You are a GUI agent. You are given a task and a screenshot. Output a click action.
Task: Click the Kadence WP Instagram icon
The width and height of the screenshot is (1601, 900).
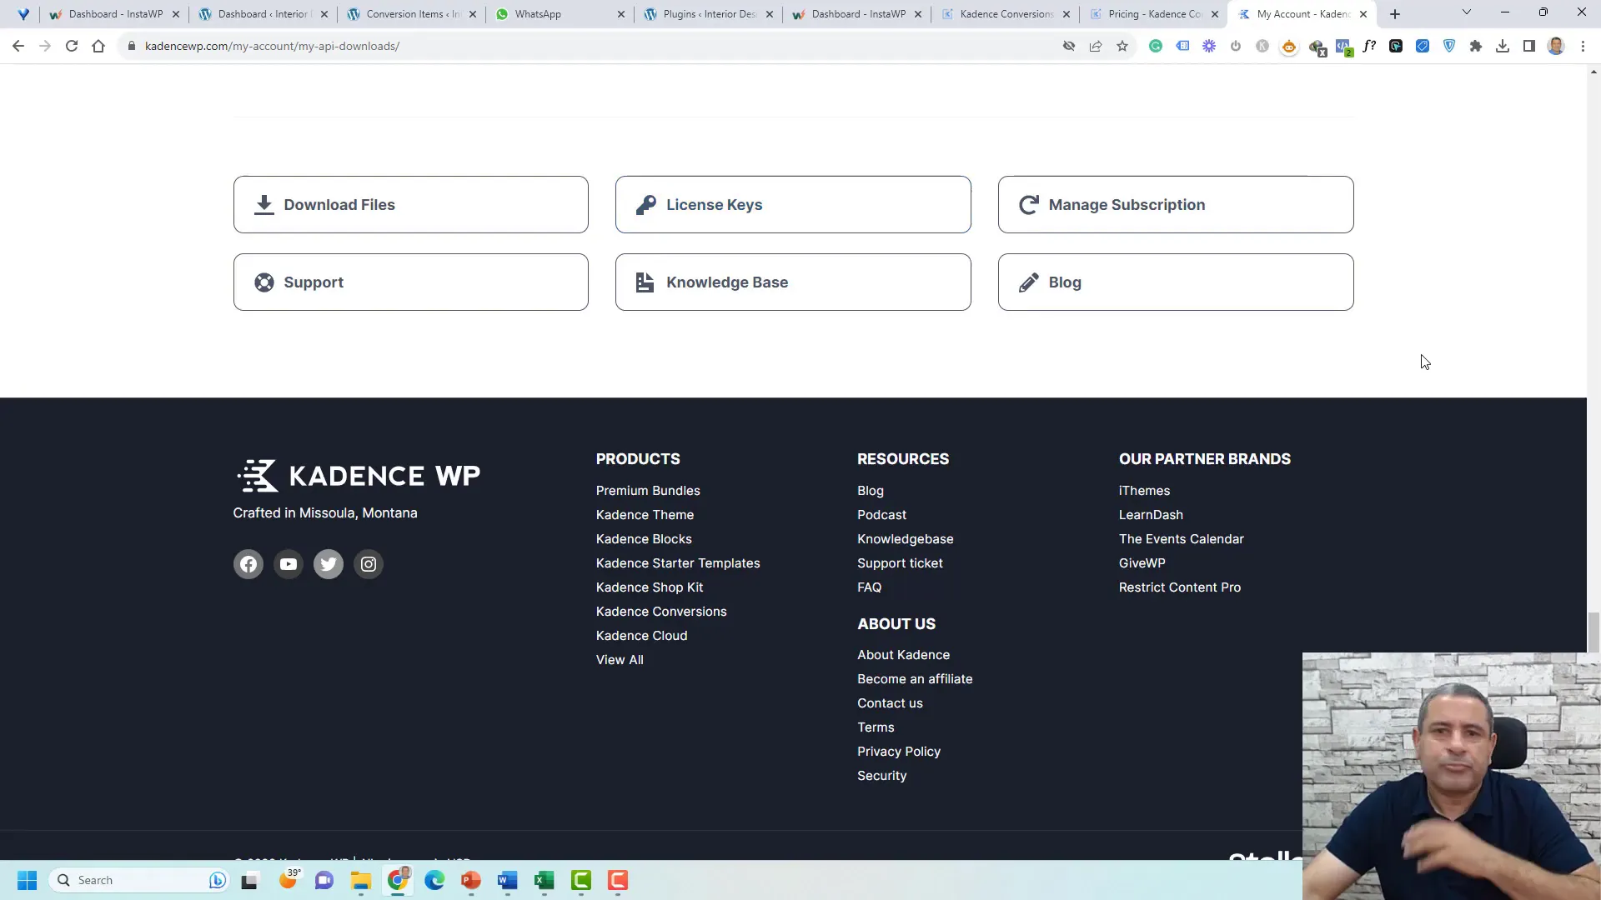[x=369, y=563]
